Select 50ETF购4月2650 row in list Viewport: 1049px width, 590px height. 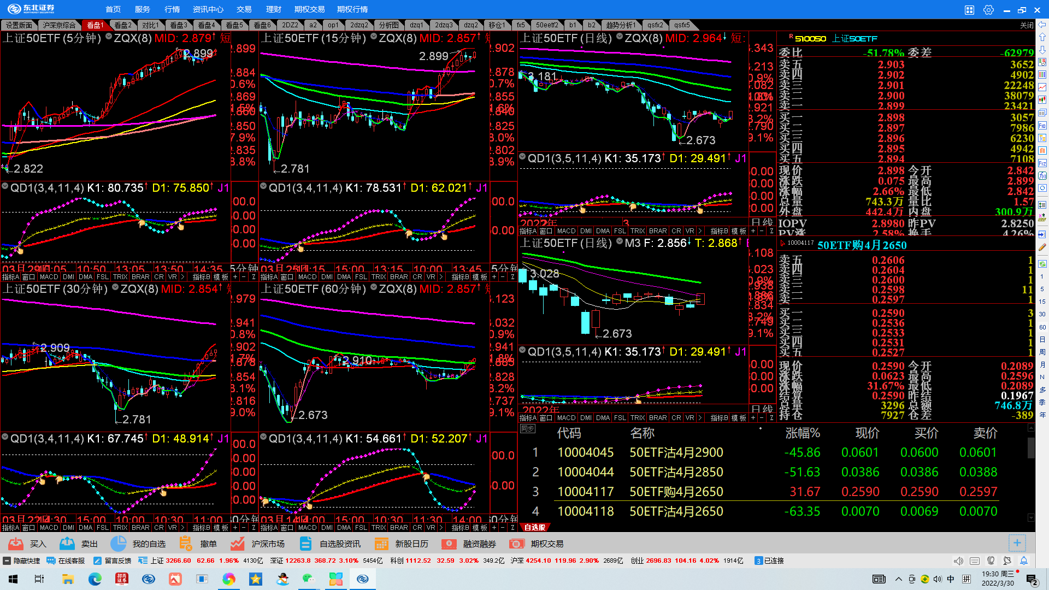676,492
